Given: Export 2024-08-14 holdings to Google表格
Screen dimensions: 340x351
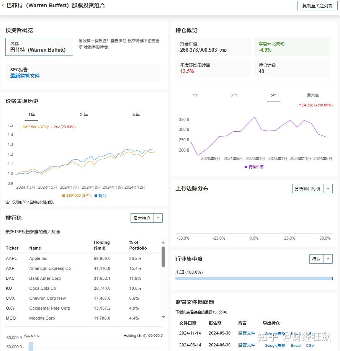Looking at the screenshot, I should point(275,345).
